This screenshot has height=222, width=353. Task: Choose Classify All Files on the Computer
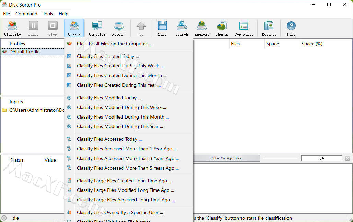[114, 44]
